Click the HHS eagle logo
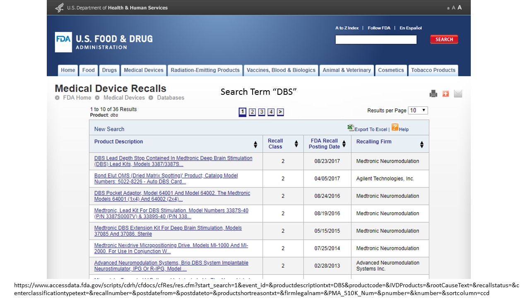 point(60,7)
